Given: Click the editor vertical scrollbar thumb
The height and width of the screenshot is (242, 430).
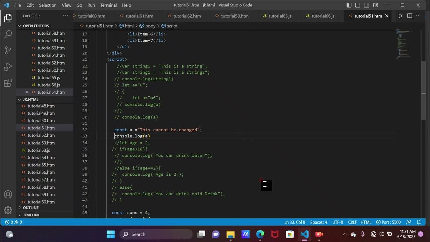Looking at the screenshot, I should point(423,90).
